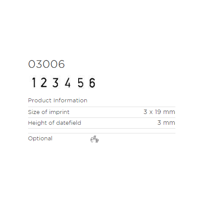This screenshot has width=216, height=215.
Task: Select the numero sign in optional symbols
Action: [x=97, y=140]
